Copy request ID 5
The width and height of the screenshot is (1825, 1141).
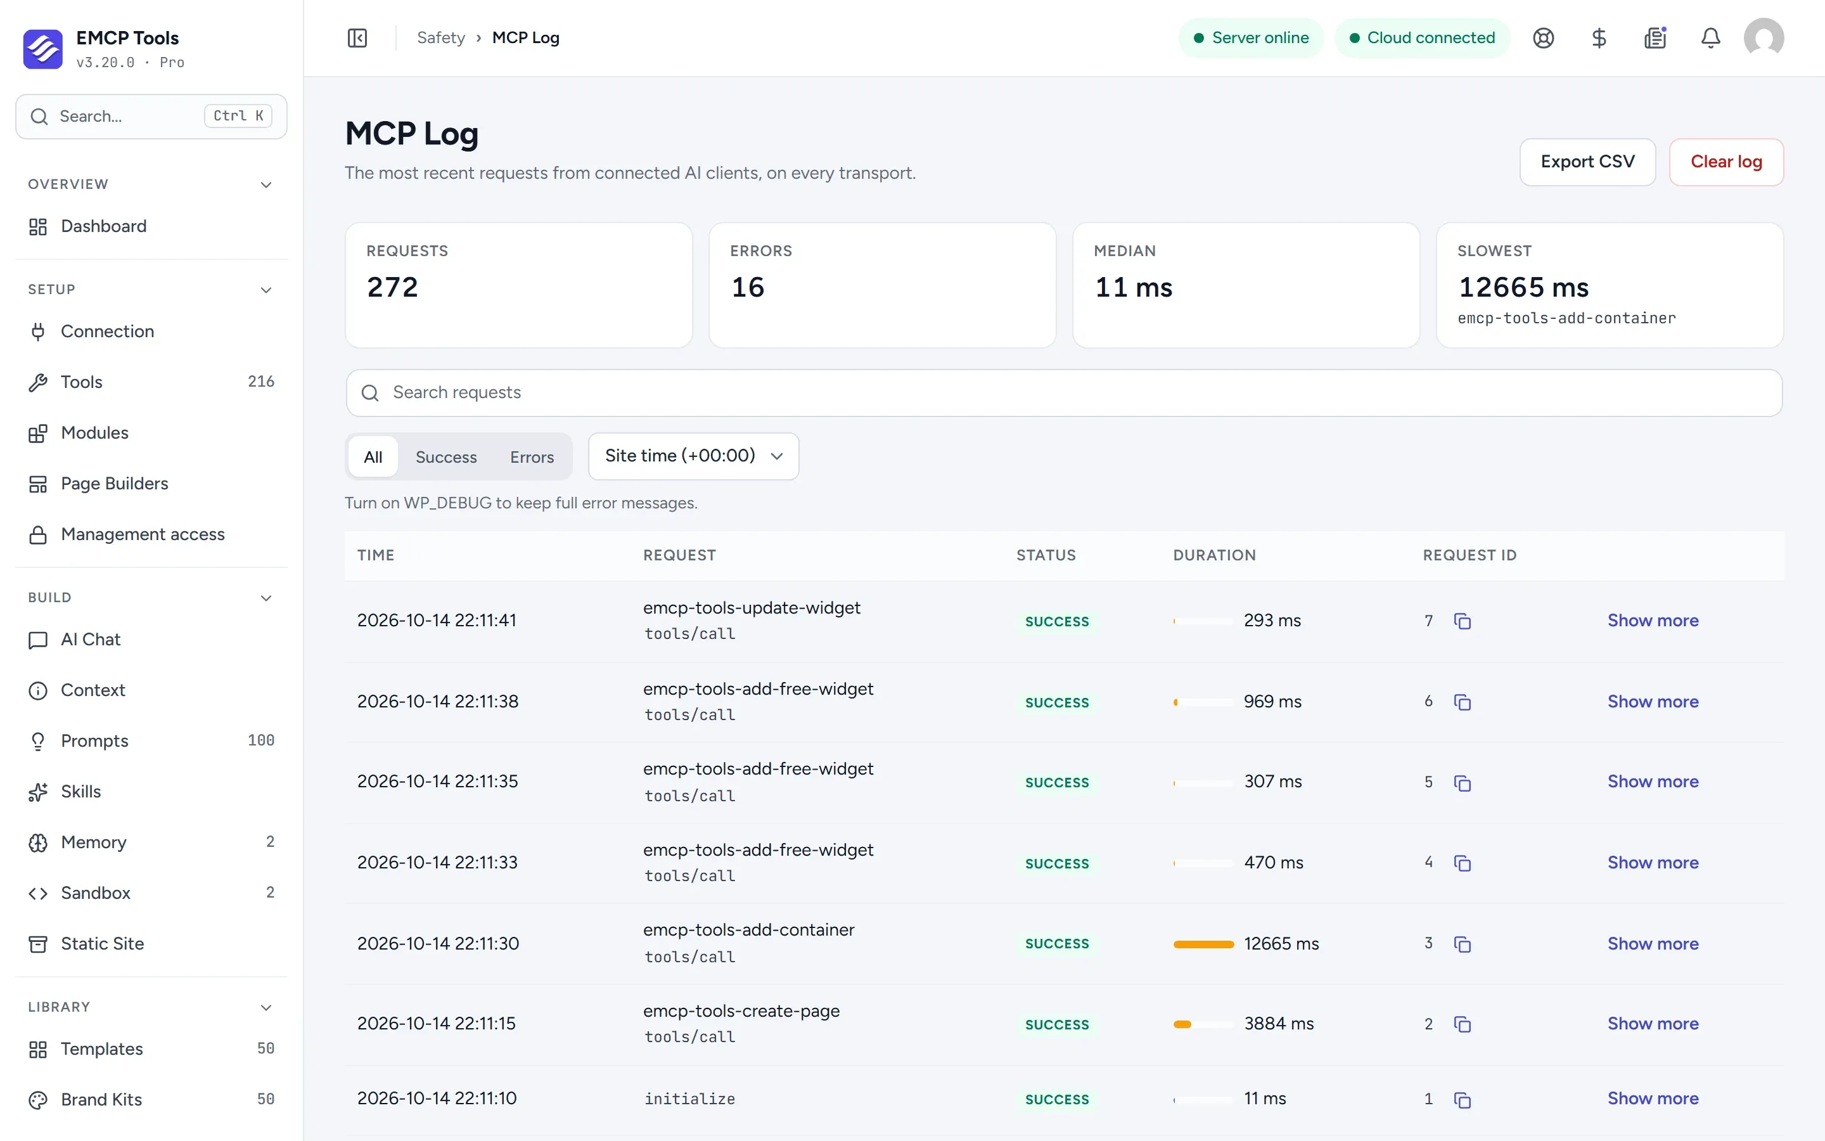[x=1463, y=783]
